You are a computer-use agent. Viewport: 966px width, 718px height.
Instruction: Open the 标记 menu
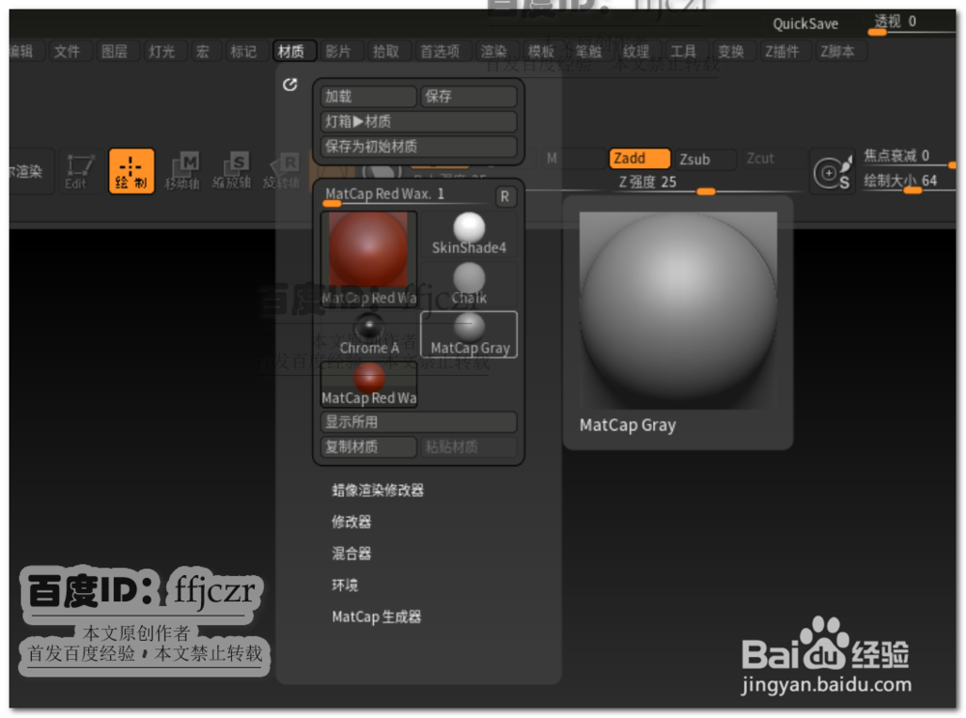coord(243,51)
